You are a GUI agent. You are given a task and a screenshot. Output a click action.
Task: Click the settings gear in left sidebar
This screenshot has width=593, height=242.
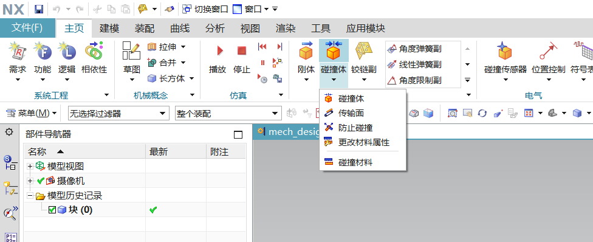(x=9, y=132)
